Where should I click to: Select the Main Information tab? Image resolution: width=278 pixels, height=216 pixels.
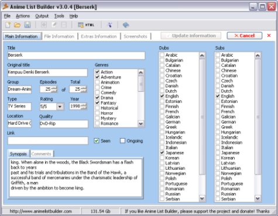pyautogui.click(x=22, y=36)
